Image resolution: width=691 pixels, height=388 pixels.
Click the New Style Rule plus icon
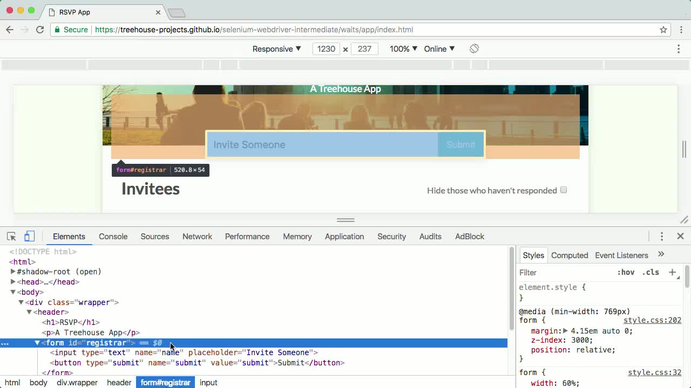[x=673, y=272]
